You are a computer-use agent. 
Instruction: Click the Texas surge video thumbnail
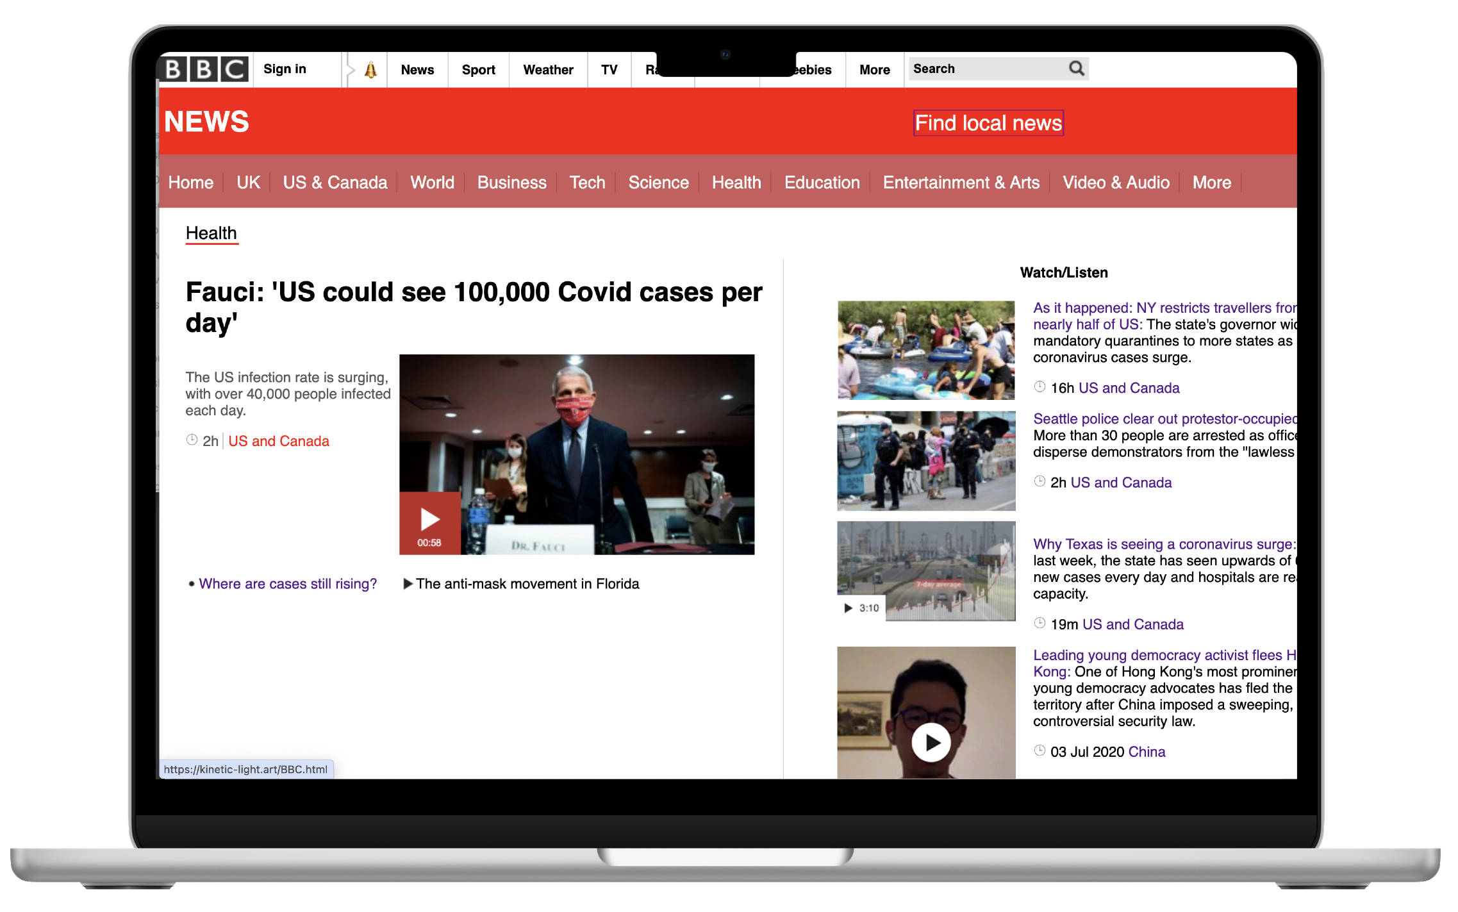pyautogui.click(x=925, y=570)
